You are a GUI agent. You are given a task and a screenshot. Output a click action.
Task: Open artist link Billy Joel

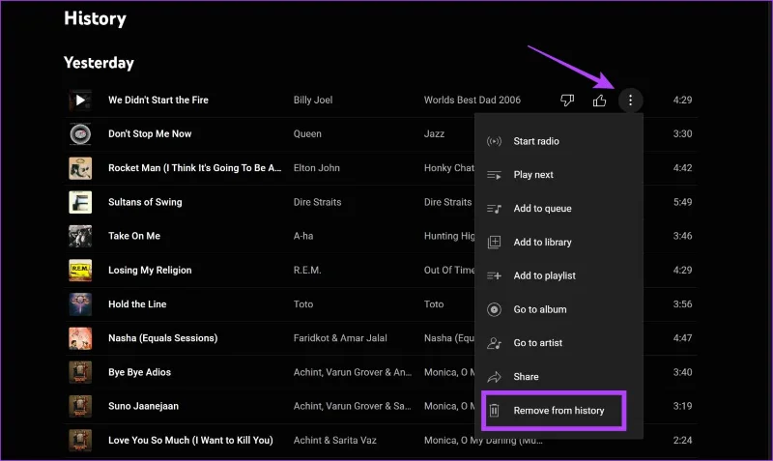point(313,101)
